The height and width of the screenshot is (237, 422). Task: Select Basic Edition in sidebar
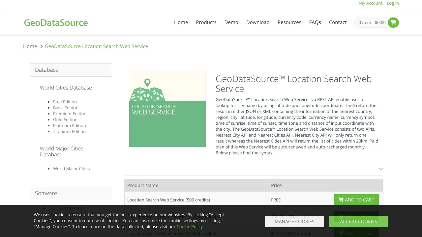click(x=66, y=108)
